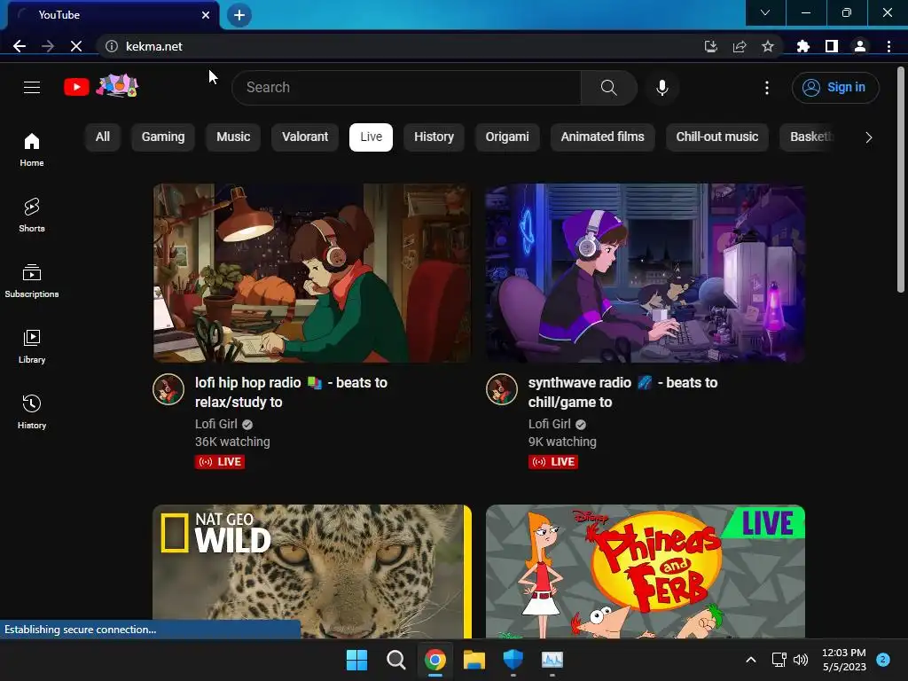Viewport: 908px width, 681px height.
Task: Start voice search with microphone icon
Action: [661, 88]
